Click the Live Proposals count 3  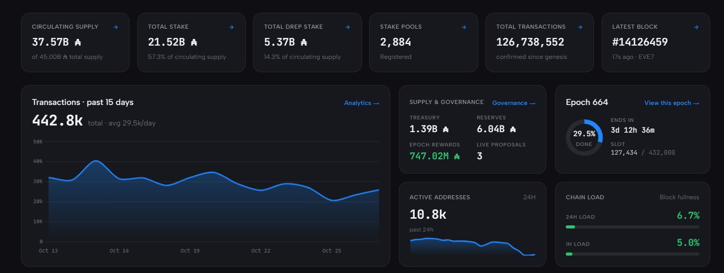480,156
